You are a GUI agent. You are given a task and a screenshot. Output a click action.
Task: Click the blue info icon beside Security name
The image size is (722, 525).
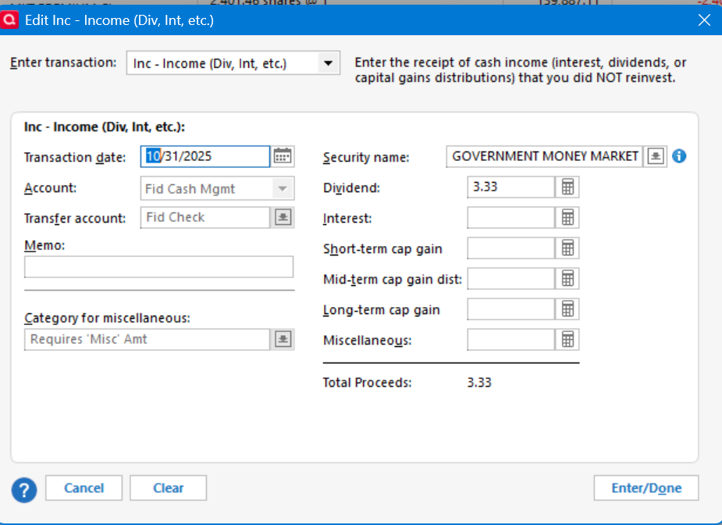679,156
